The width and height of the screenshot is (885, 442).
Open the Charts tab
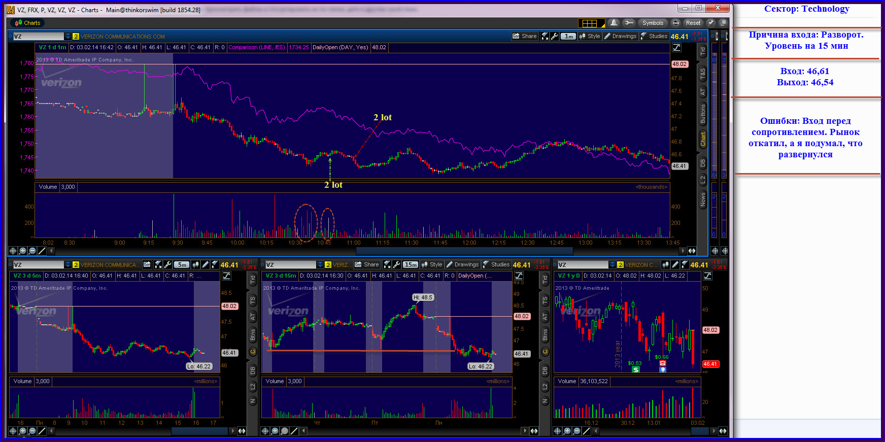[x=27, y=23]
